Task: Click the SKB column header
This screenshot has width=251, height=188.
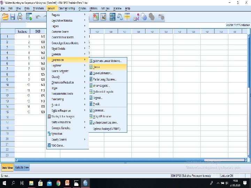Action: (38, 31)
